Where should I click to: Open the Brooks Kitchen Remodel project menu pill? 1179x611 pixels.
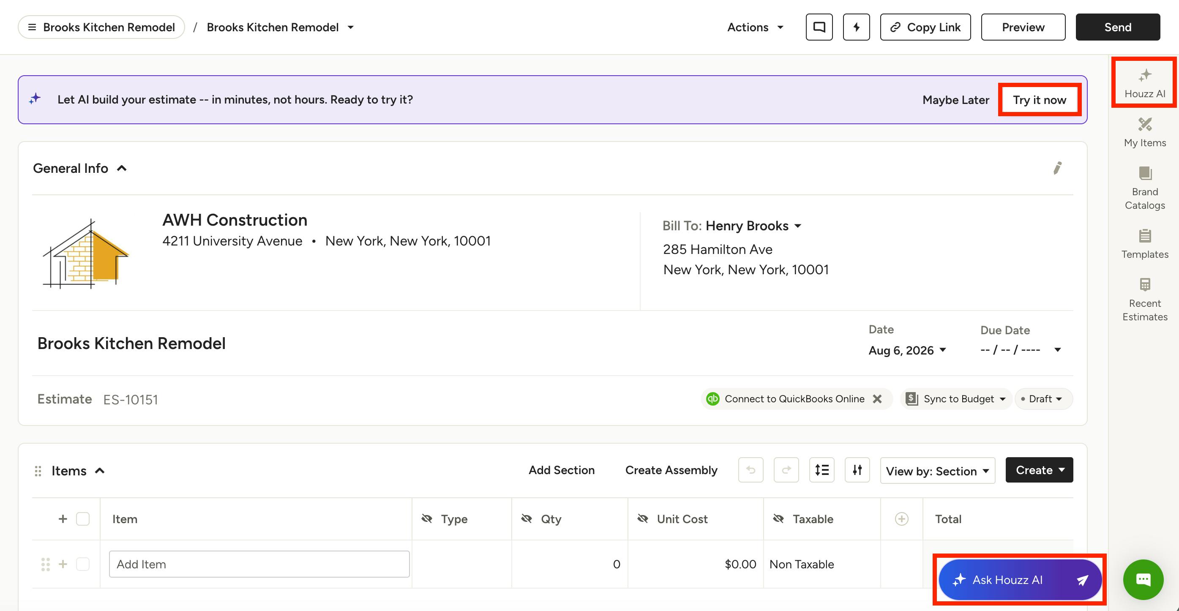coord(101,27)
